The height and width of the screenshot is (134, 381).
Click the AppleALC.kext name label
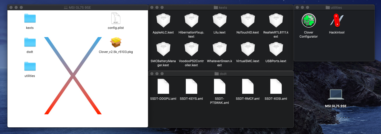pos(163,32)
